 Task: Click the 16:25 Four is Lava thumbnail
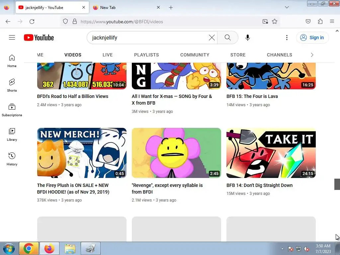pyautogui.click(x=271, y=76)
